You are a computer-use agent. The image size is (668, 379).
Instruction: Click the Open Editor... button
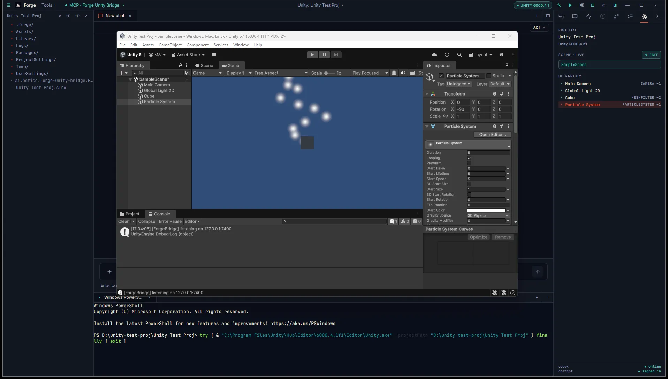492,135
